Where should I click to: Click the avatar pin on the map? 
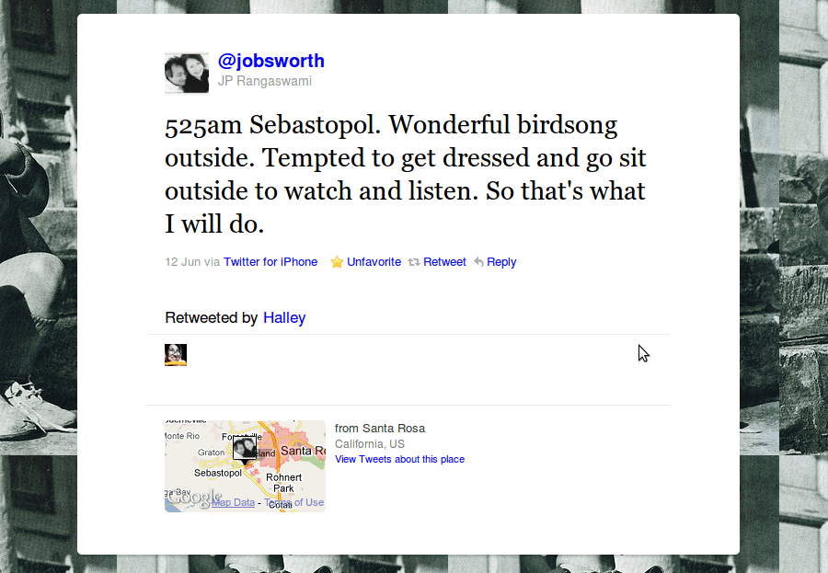coord(245,450)
